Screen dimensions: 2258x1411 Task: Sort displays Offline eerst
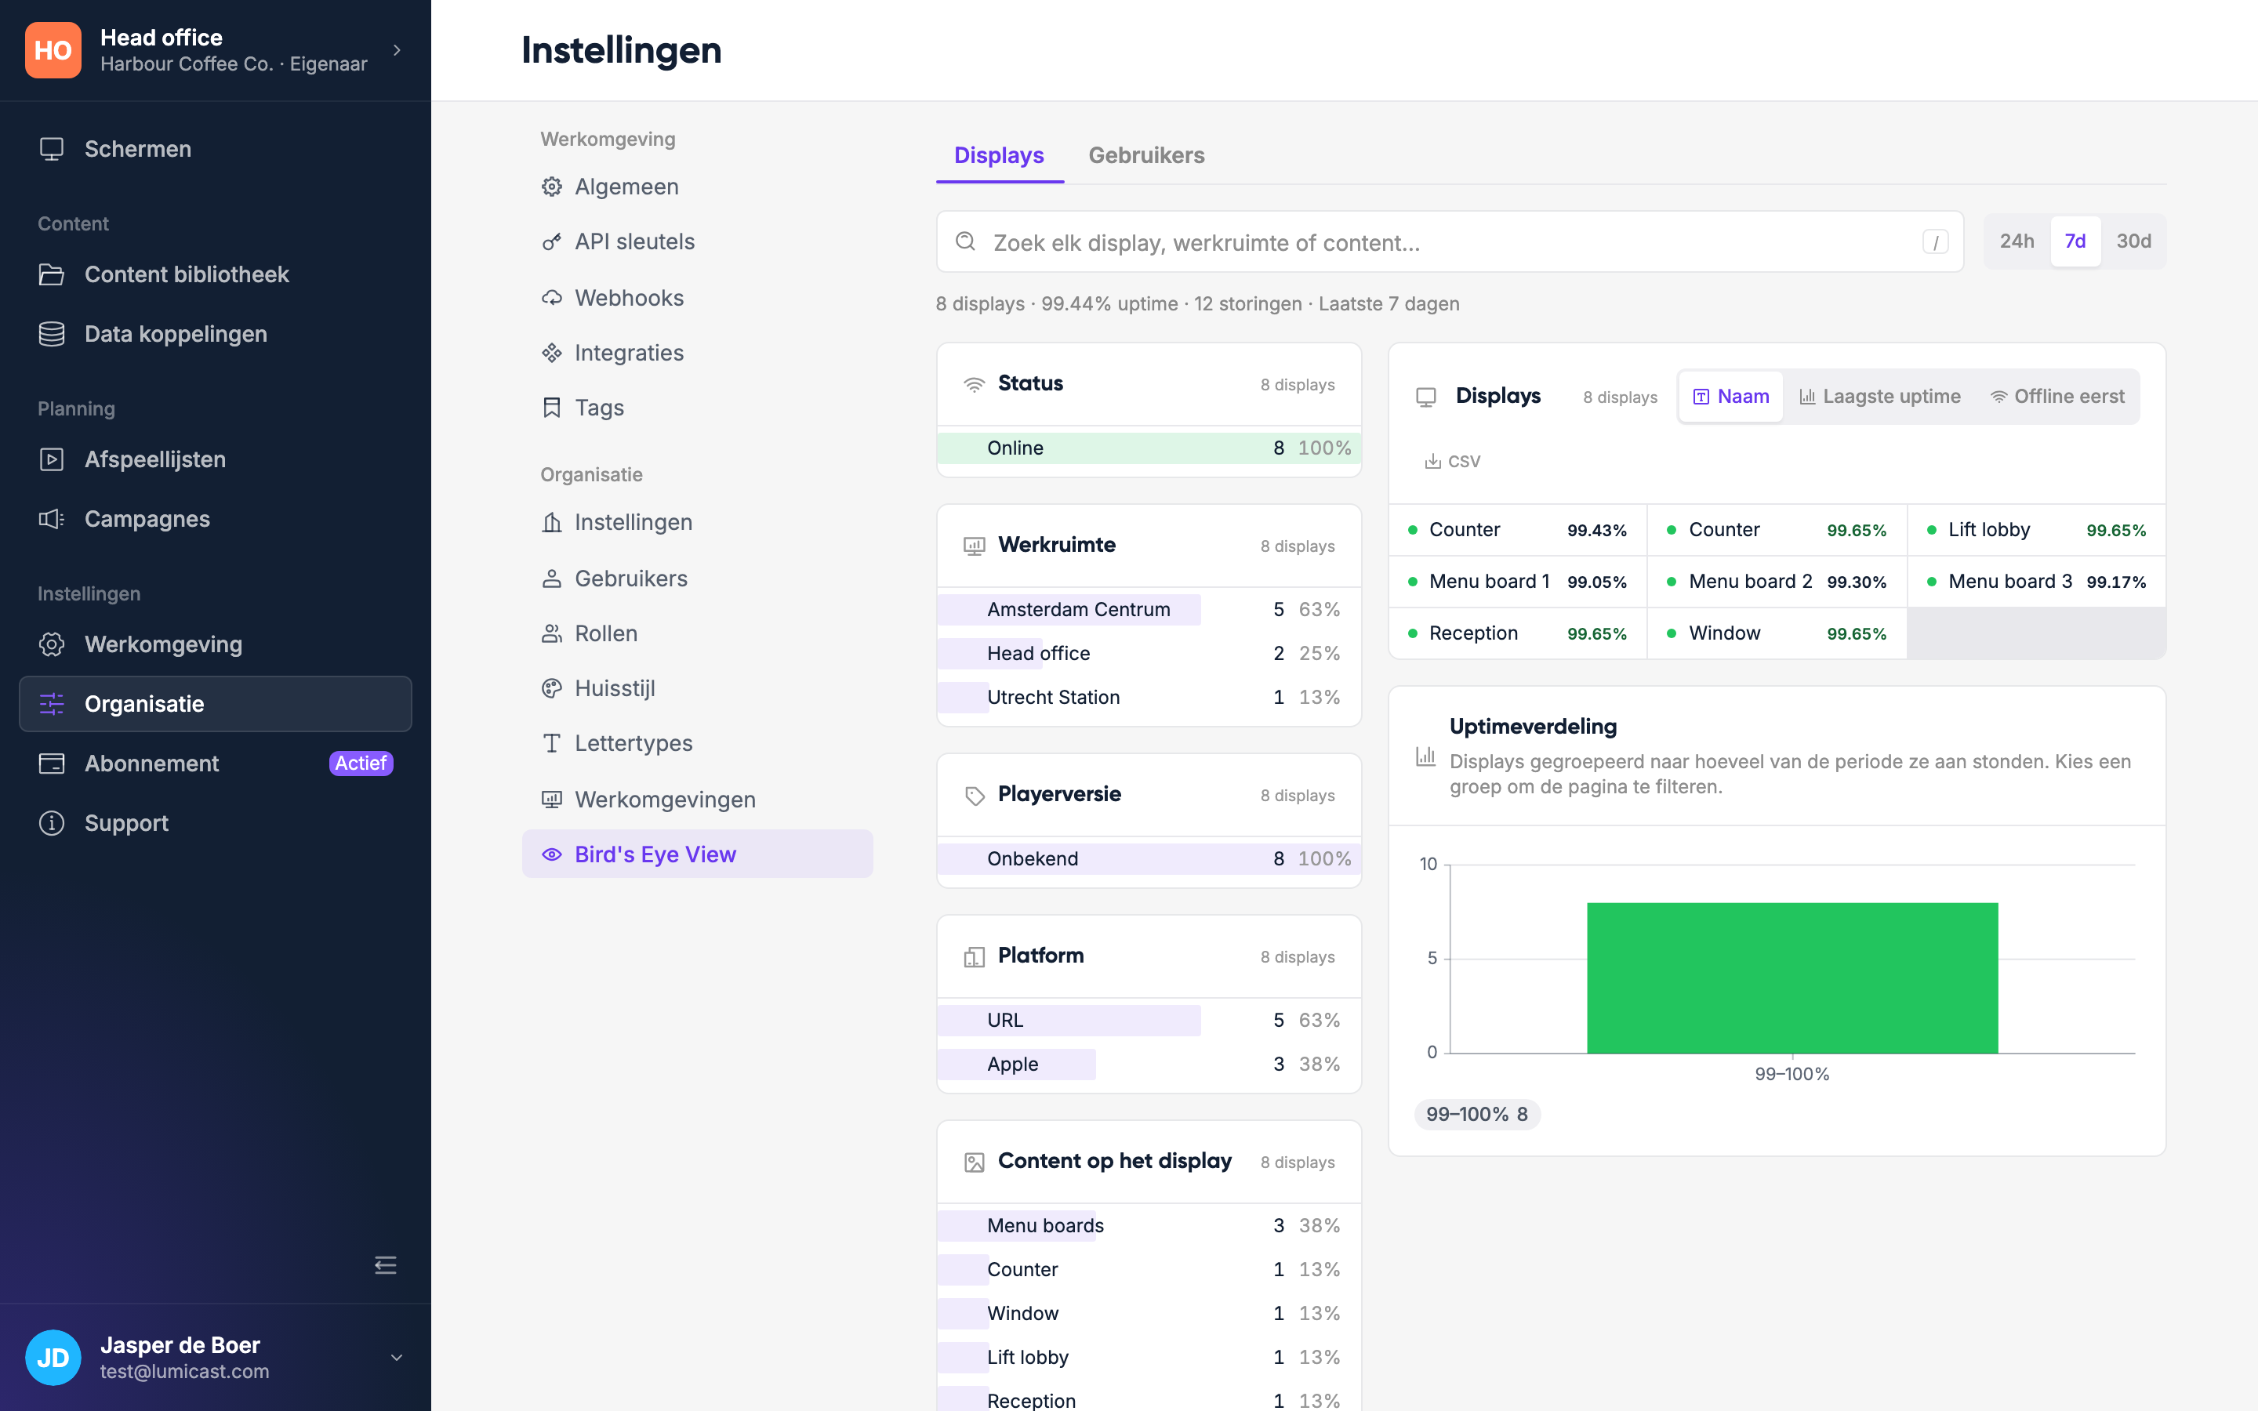pyautogui.click(x=2057, y=397)
